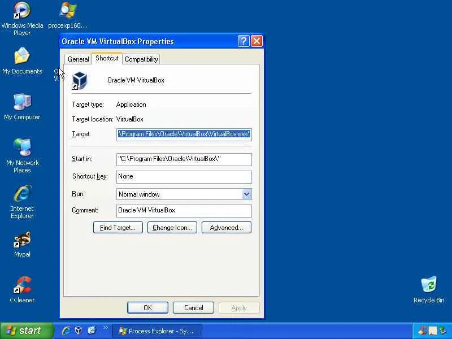This screenshot has width=452, height=339.
Task: Click the Start in field
Action: pyautogui.click(x=184, y=159)
